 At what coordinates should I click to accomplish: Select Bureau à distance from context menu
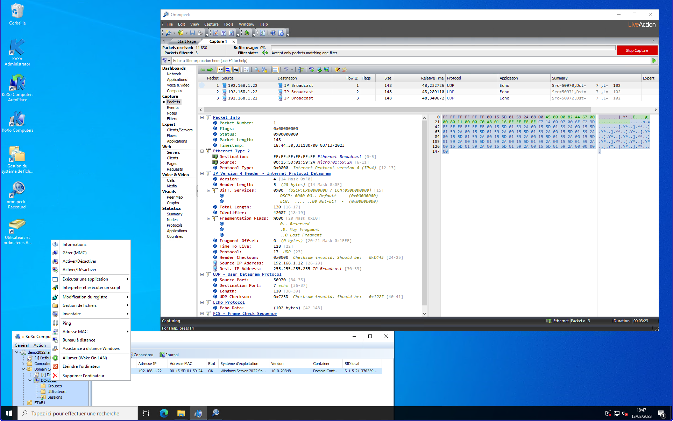coord(91,340)
